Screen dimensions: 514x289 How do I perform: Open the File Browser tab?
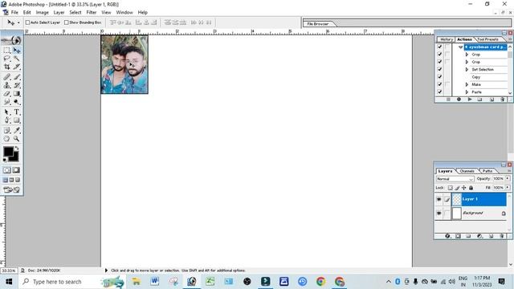click(318, 24)
